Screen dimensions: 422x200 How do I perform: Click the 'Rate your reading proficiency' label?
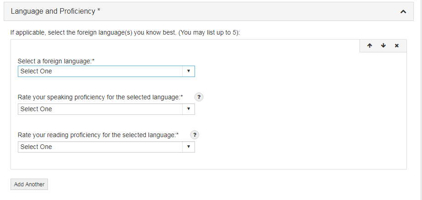[x=98, y=135]
